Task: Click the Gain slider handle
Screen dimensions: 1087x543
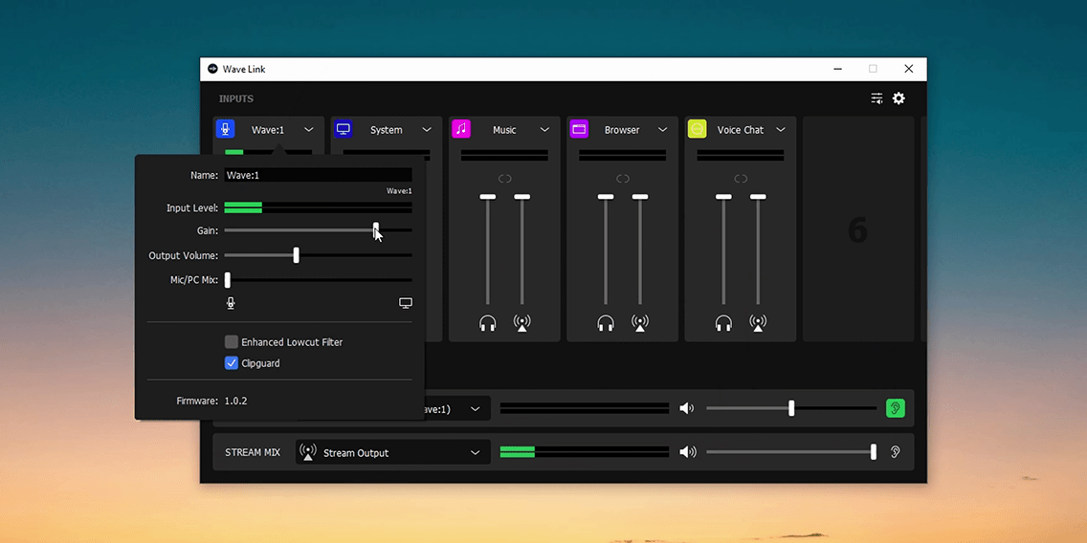Action: coord(376,230)
